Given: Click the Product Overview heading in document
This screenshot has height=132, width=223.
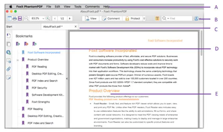Looking at the screenshot, I should coord(104,91).
